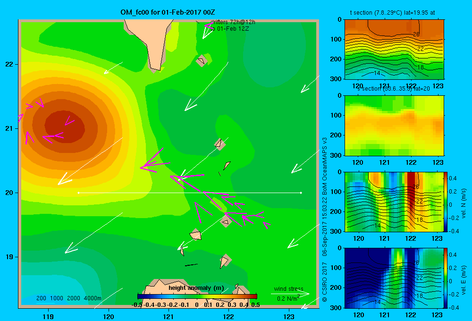The width and height of the screenshot is (472, 321).
Task: Click the wind stress reference arrow in the legend
Action: 290,293
